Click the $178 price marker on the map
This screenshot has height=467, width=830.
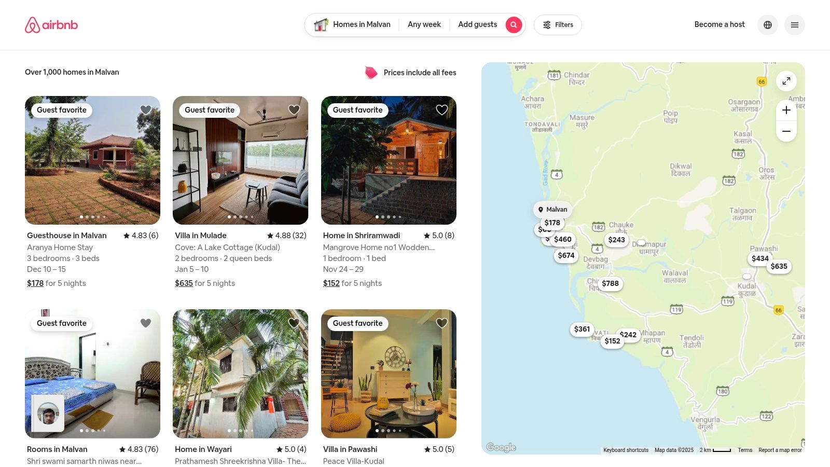(x=552, y=223)
